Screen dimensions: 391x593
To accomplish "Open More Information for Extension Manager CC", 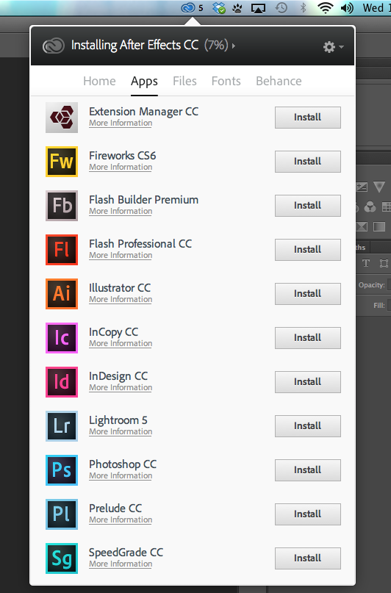I will [121, 123].
